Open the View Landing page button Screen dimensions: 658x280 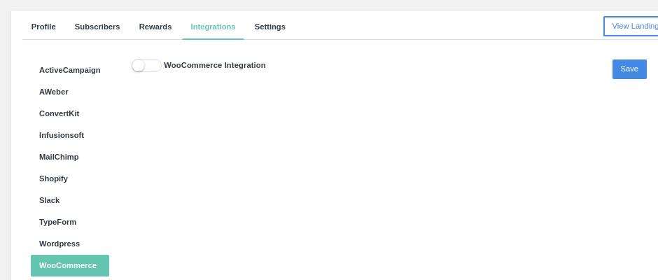pos(632,26)
